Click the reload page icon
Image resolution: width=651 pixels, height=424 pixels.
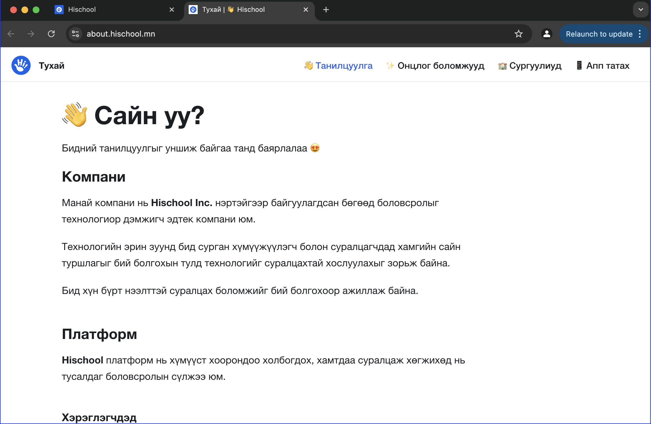coord(51,34)
